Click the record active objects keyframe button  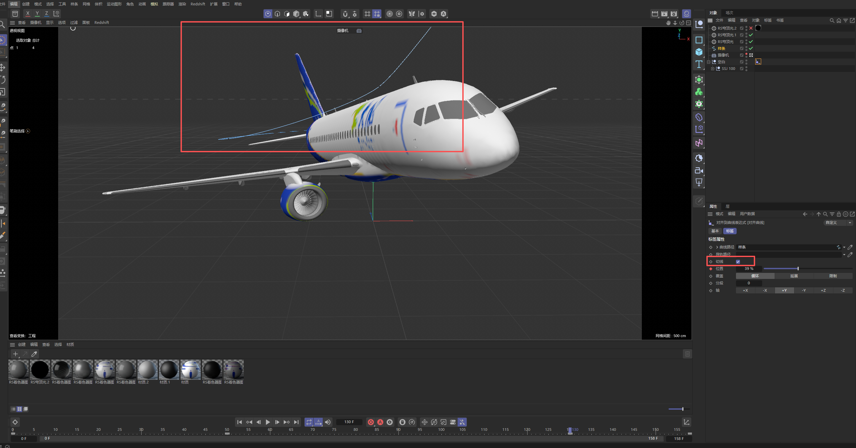pos(371,422)
